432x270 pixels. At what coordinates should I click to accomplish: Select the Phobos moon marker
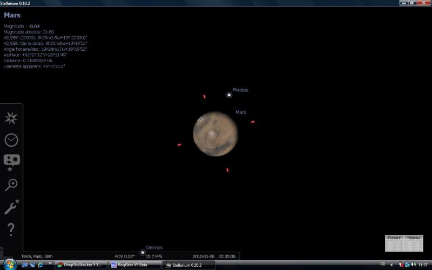(229, 95)
